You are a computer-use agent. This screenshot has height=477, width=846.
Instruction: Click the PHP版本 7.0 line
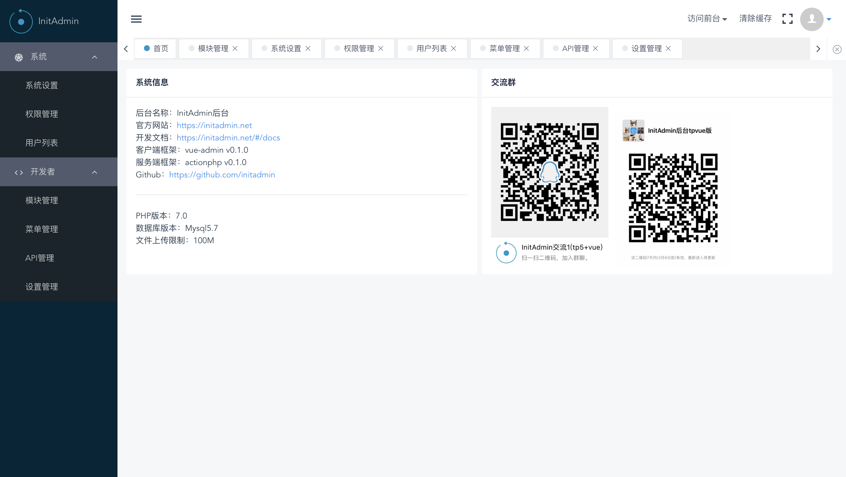[161, 216]
